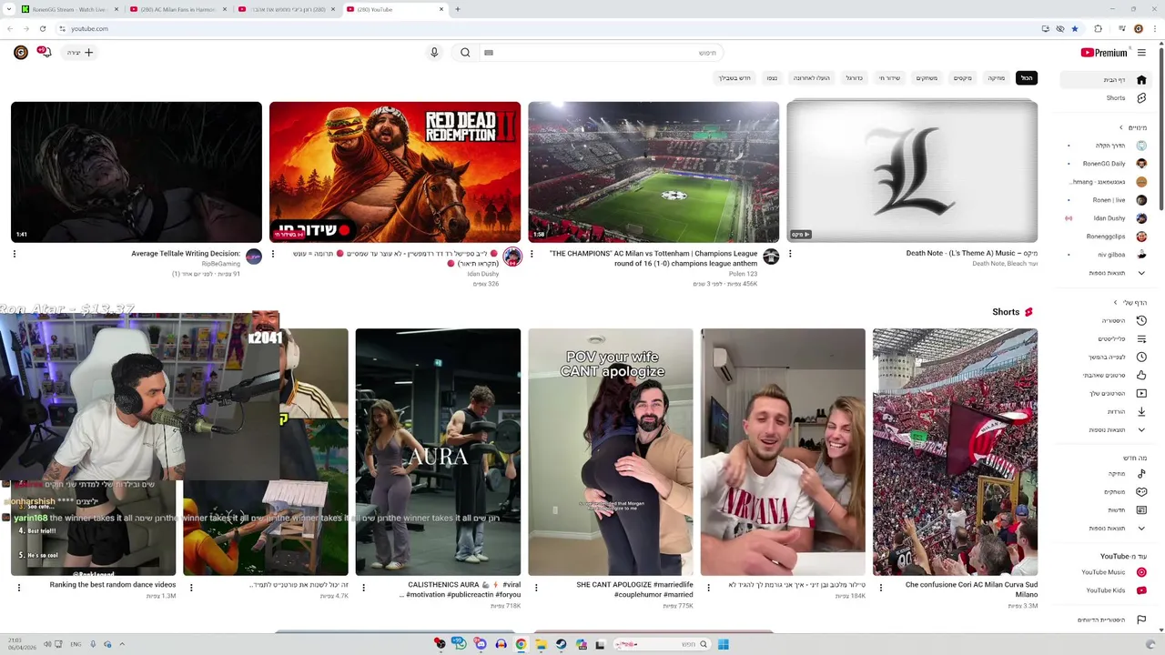This screenshot has height=655, width=1165.
Task: Open the Curva Sud Milano short thumbnail
Action: point(955,452)
